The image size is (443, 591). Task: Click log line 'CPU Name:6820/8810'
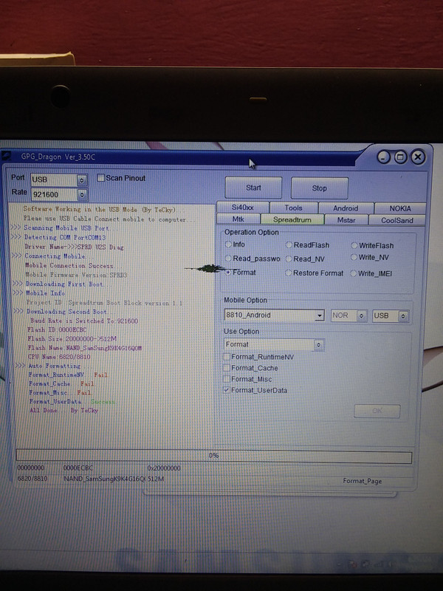pos(59,357)
